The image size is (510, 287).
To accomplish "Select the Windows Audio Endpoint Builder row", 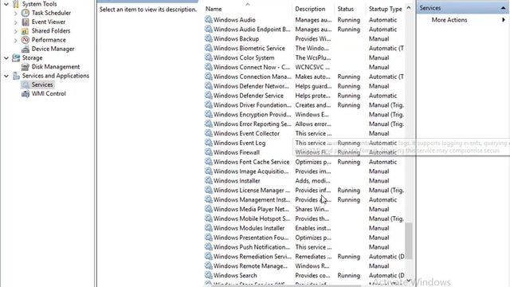I will click(304, 29).
